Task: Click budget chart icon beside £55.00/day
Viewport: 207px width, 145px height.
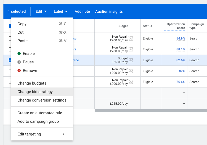Action: coord(131,60)
